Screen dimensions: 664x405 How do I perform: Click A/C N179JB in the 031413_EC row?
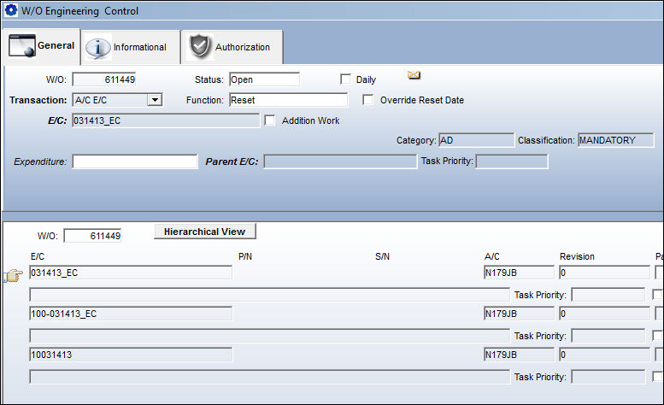pos(520,273)
